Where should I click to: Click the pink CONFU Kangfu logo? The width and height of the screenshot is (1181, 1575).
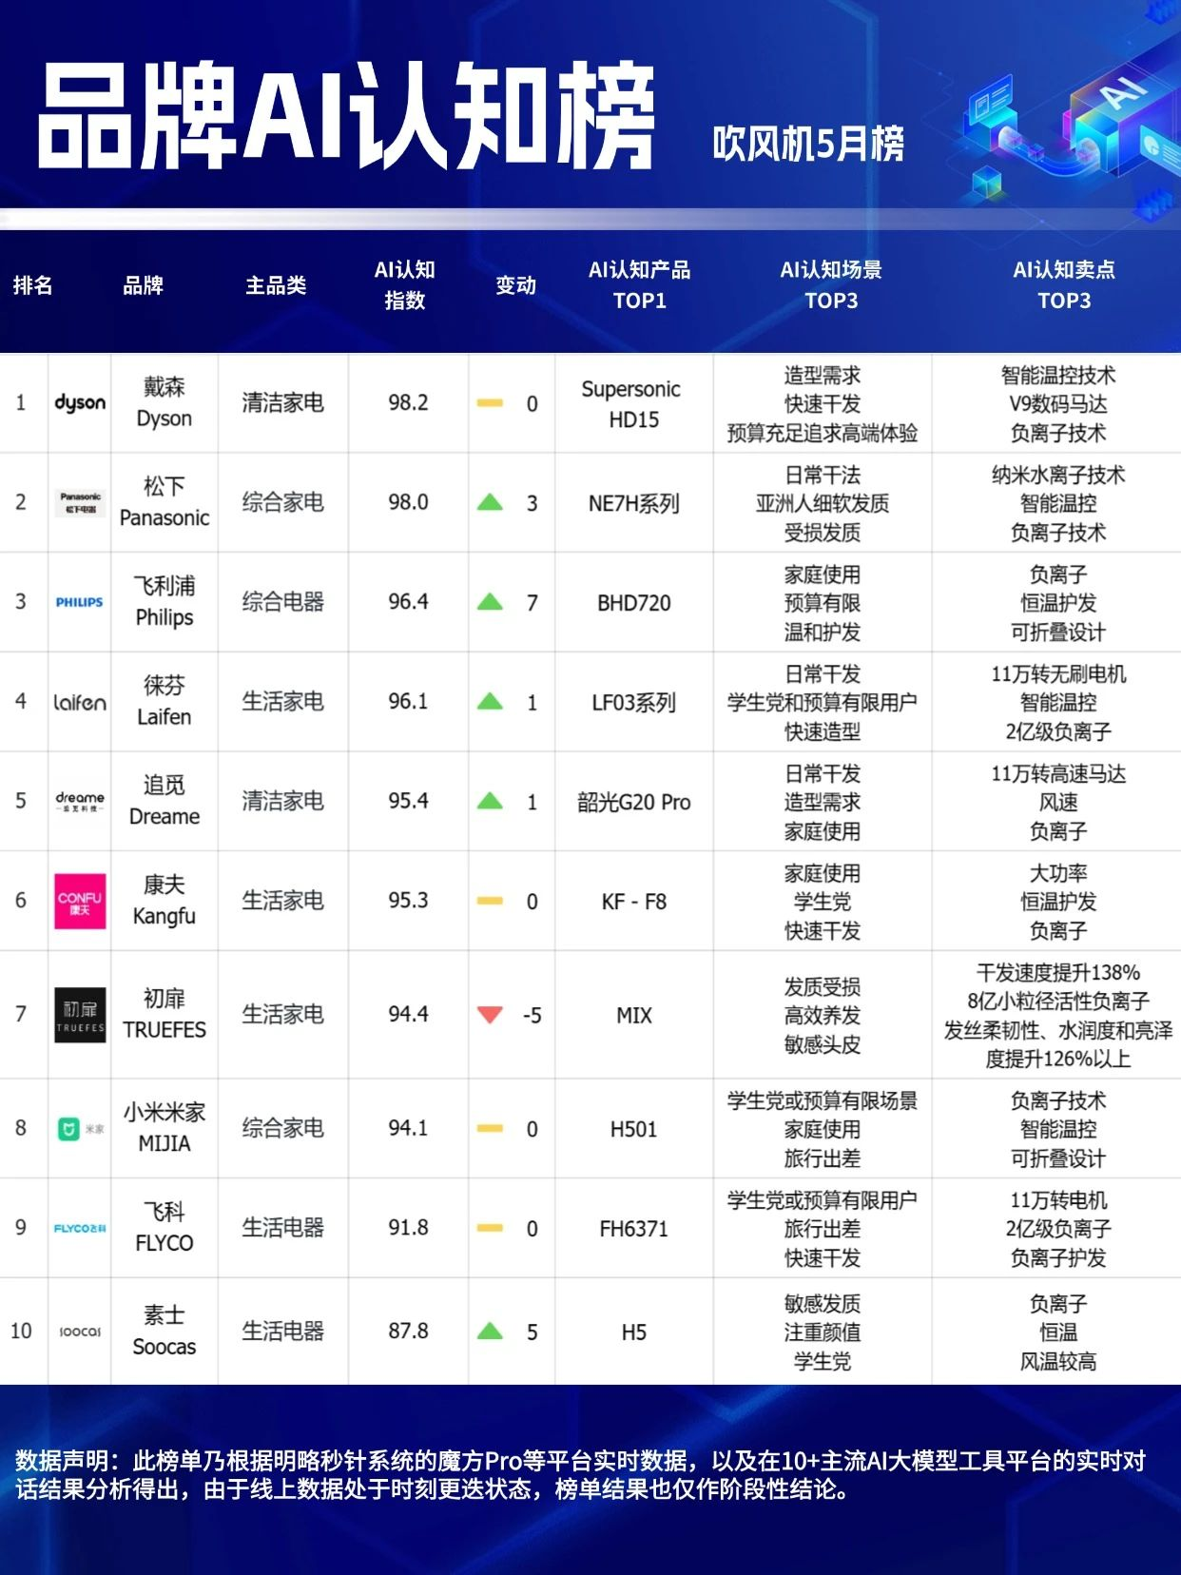coord(80,901)
